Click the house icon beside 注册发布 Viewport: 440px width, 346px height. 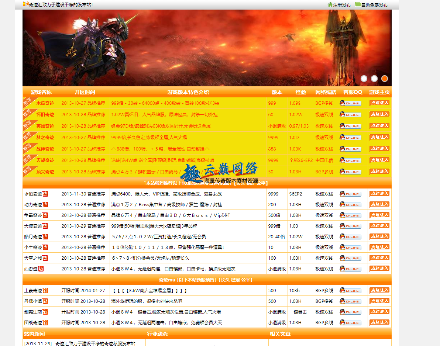[330, 4]
